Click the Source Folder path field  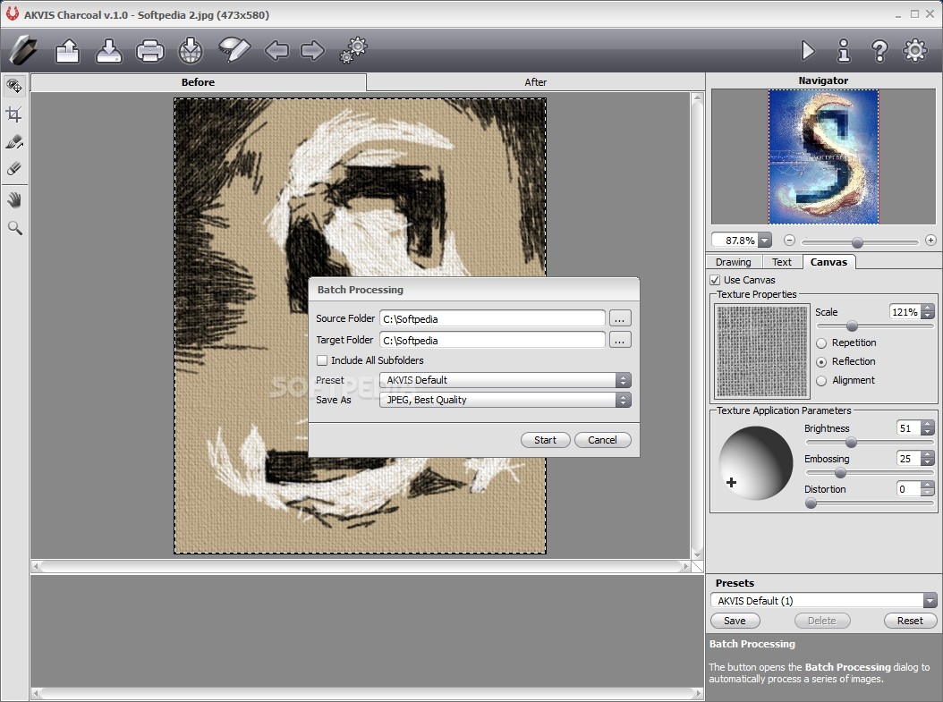tap(493, 318)
